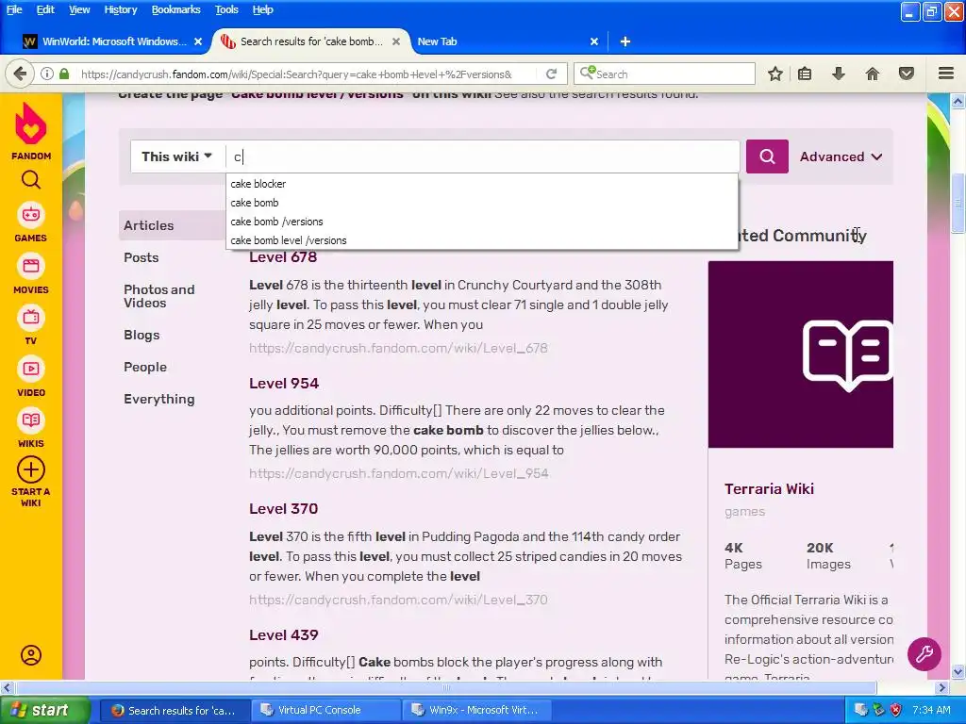Expand the Advanced search options
966x724 pixels.
click(x=841, y=156)
